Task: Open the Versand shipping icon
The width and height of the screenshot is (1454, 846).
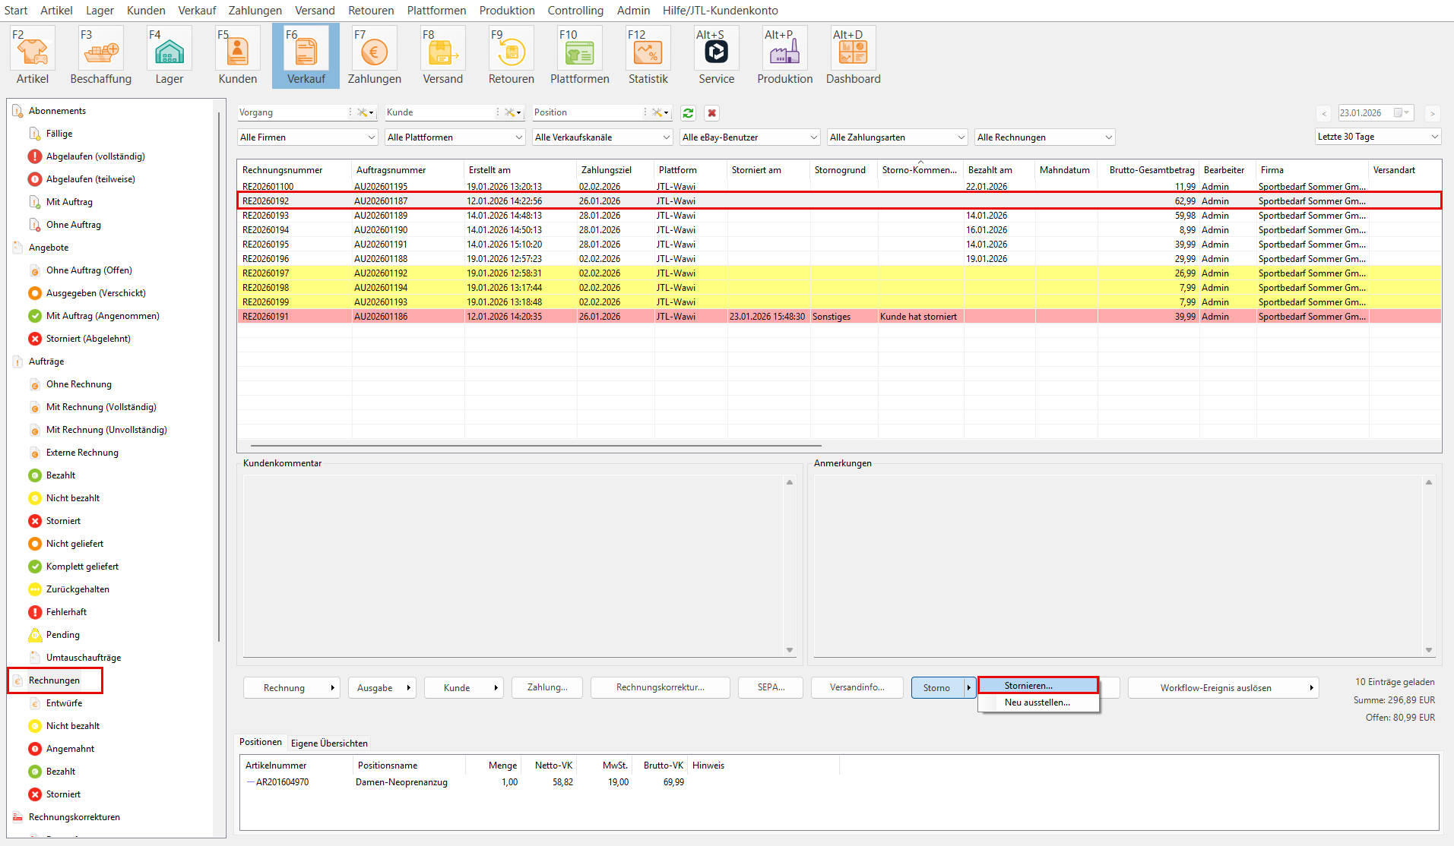Action: [442, 52]
